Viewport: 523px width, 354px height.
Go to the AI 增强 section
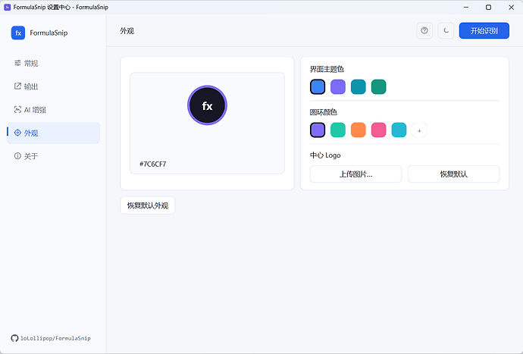click(x=53, y=110)
